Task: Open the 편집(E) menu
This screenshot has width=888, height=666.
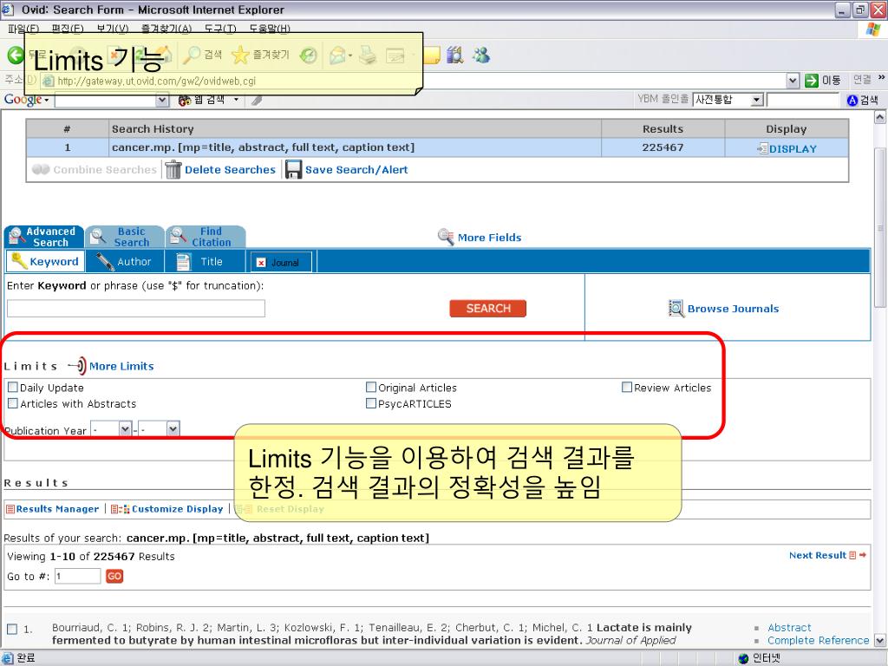Action: click(x=68, y=29)
